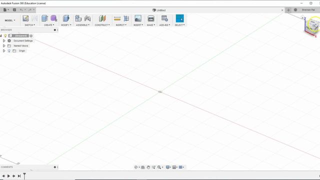
Task: Switch to the Untitled document tab
Action: pyautogui.click(x=159, y=10)
